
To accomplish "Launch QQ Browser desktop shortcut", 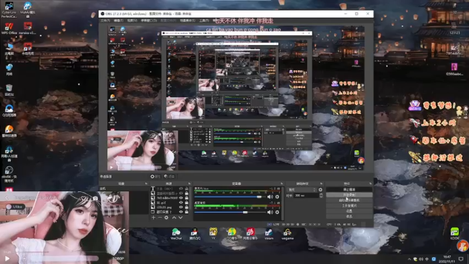I will pos(9,110).
